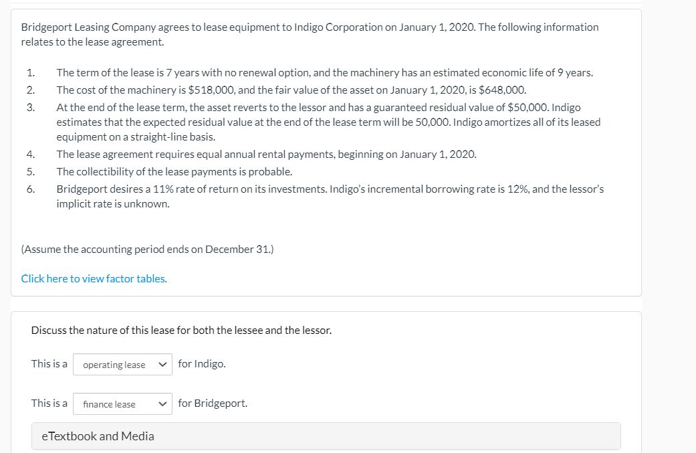Open the lease type dropdown for Indigo
The image size is (696, 453).
(x=122, y=365)
